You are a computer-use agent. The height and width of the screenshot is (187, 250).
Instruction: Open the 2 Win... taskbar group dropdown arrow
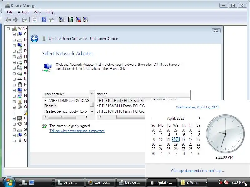tap(206, 182)
